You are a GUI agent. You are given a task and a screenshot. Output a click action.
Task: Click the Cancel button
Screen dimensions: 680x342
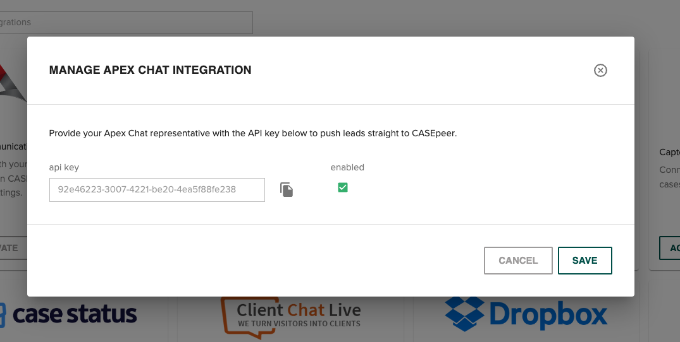(x=518, y=260)
